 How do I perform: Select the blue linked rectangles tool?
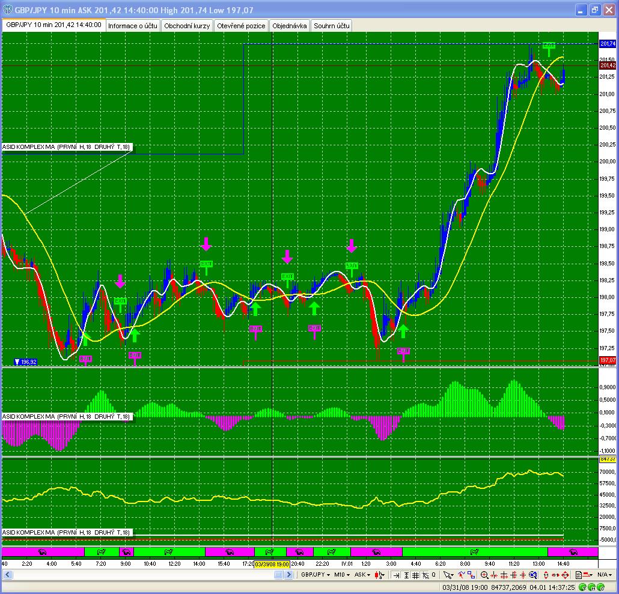coord(471,575)
